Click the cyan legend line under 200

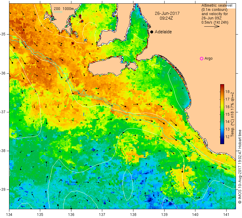(x=58, y=12)
